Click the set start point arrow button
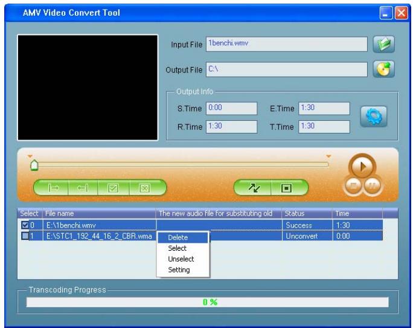 54,188
